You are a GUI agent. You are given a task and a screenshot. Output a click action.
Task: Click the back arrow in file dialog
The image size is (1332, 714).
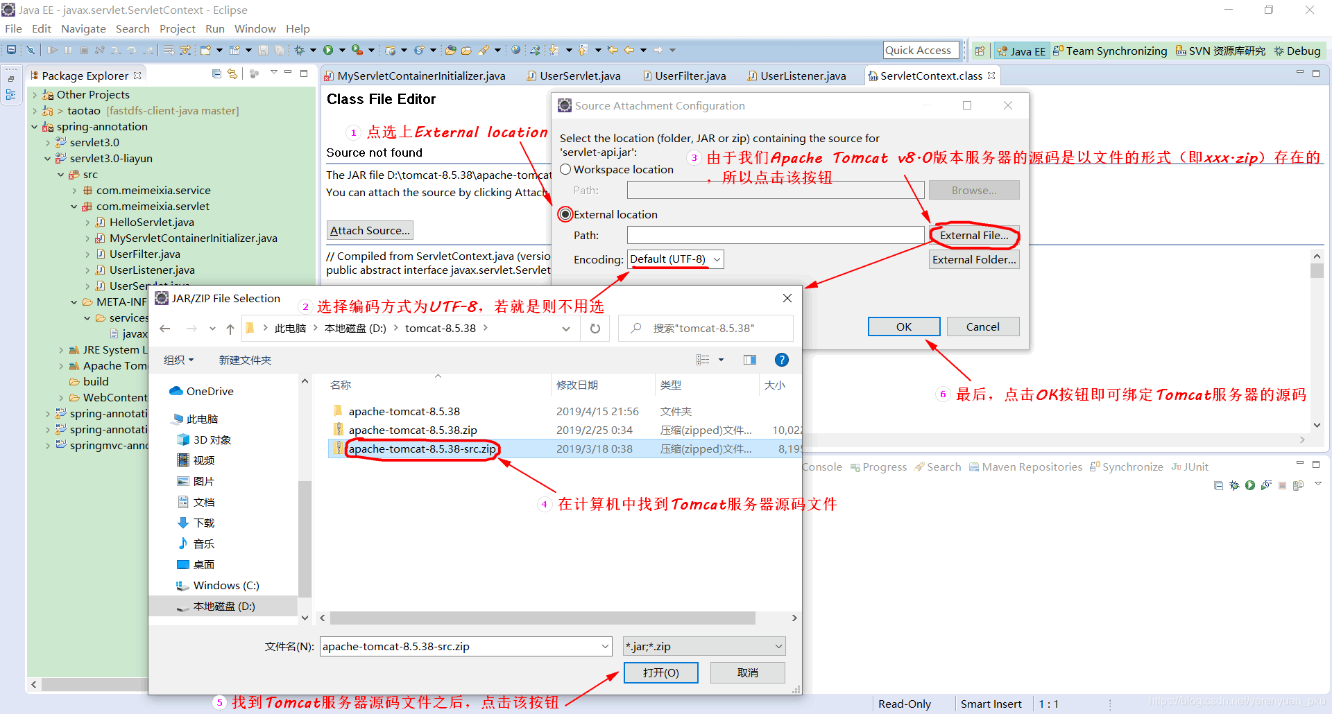(165, 329)
